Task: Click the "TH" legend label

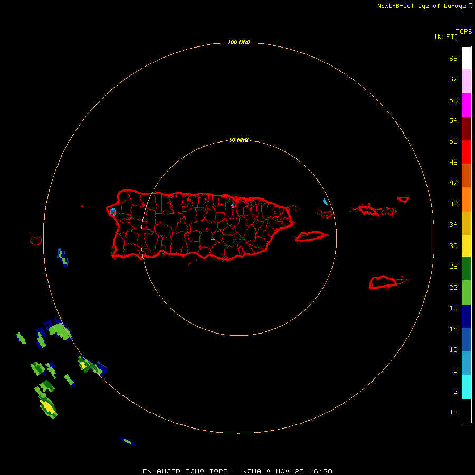Action: tap(453, 412)
